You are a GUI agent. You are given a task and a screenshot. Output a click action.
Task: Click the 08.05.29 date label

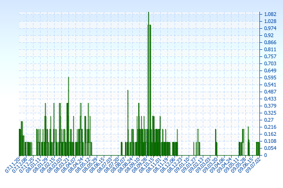point(90,165)
